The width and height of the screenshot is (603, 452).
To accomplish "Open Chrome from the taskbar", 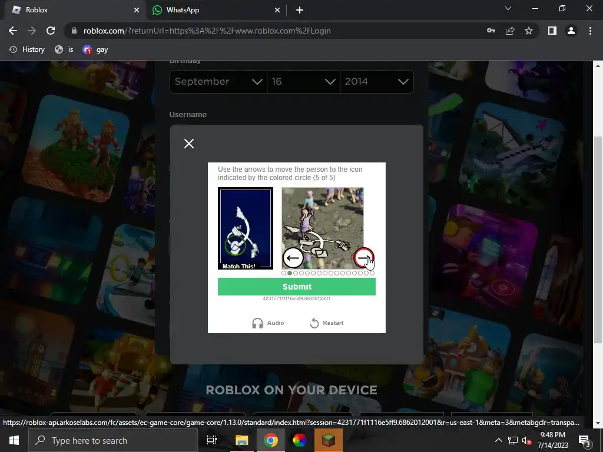I will tap(271, 440).
